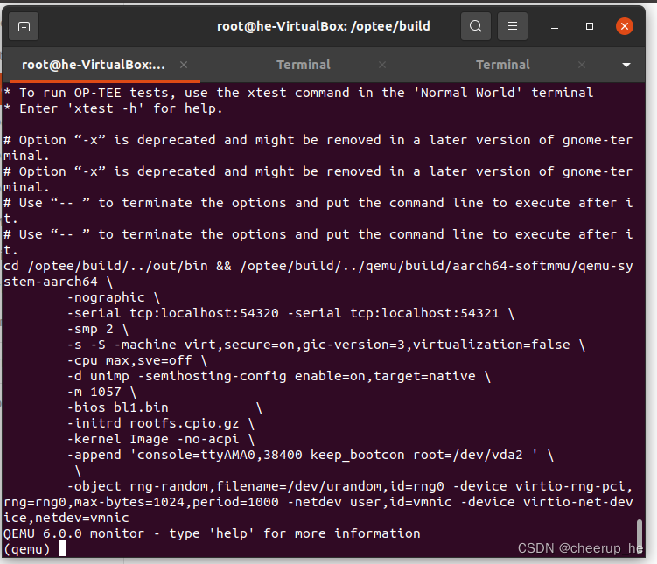
Task: Open a new terminal tab
Action: click(24, 27)
